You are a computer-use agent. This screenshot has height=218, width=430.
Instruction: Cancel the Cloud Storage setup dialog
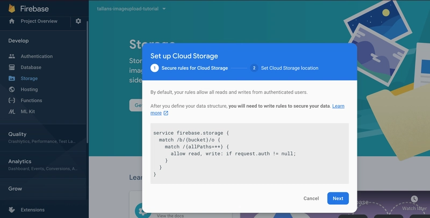[311, 198]
